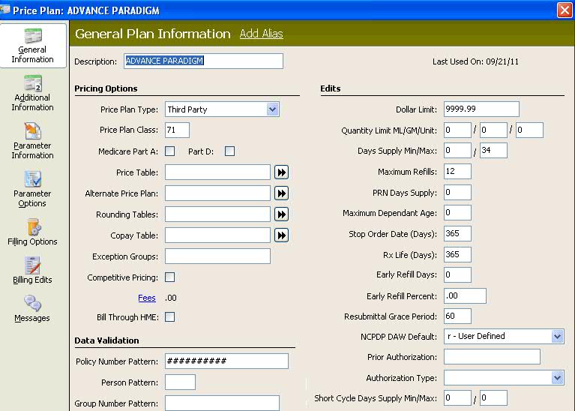Expand the Authorization Type dropdown

[558, 377]
